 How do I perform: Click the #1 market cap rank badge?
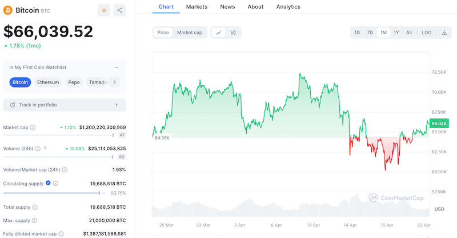(122, 135)
